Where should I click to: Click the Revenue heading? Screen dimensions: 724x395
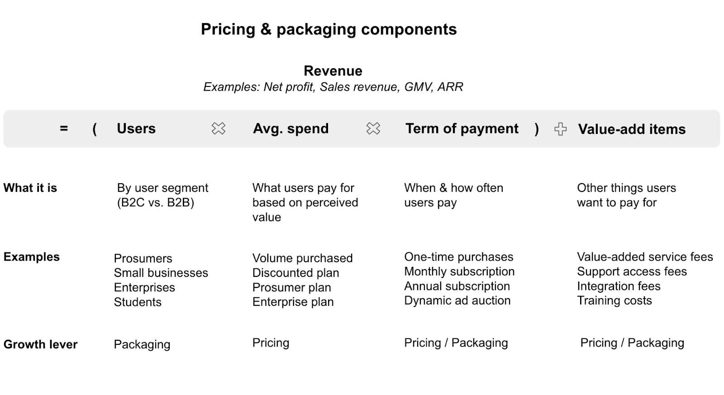333,71
